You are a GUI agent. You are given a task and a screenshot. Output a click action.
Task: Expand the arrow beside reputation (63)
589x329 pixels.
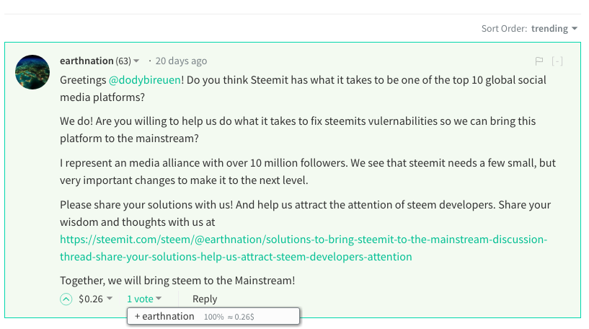point(136,61)
